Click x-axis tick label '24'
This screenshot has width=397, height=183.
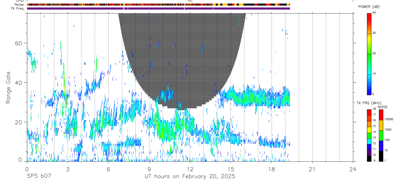353,169
